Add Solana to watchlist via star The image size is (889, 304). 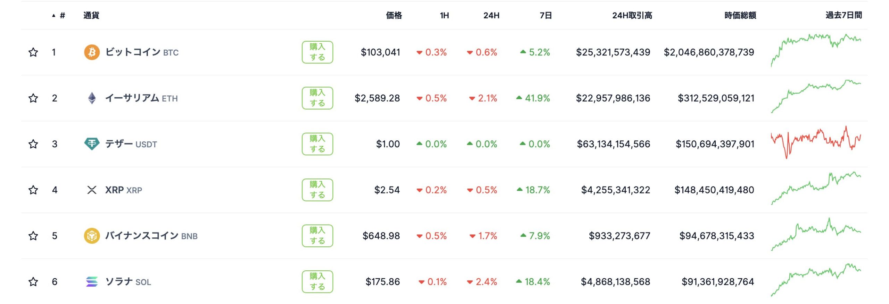click(x=33, y=281)
